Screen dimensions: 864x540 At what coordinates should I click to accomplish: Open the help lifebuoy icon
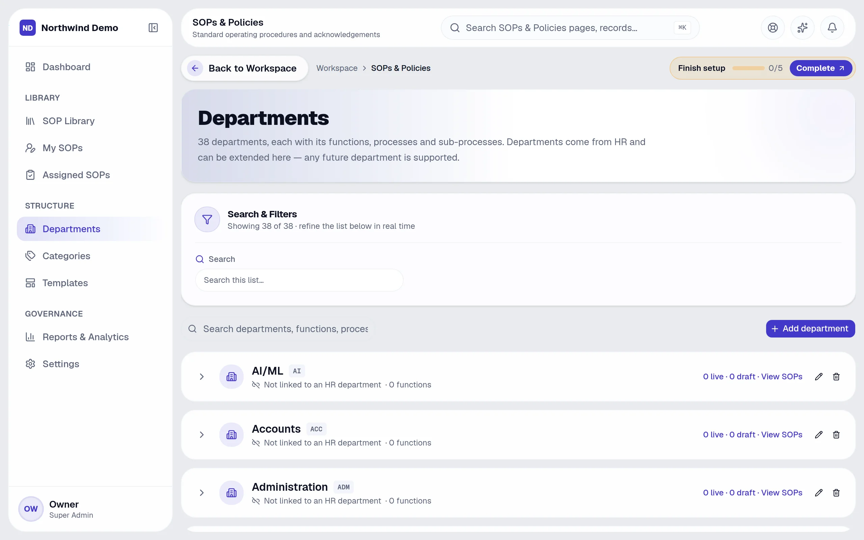pos(773,27)
